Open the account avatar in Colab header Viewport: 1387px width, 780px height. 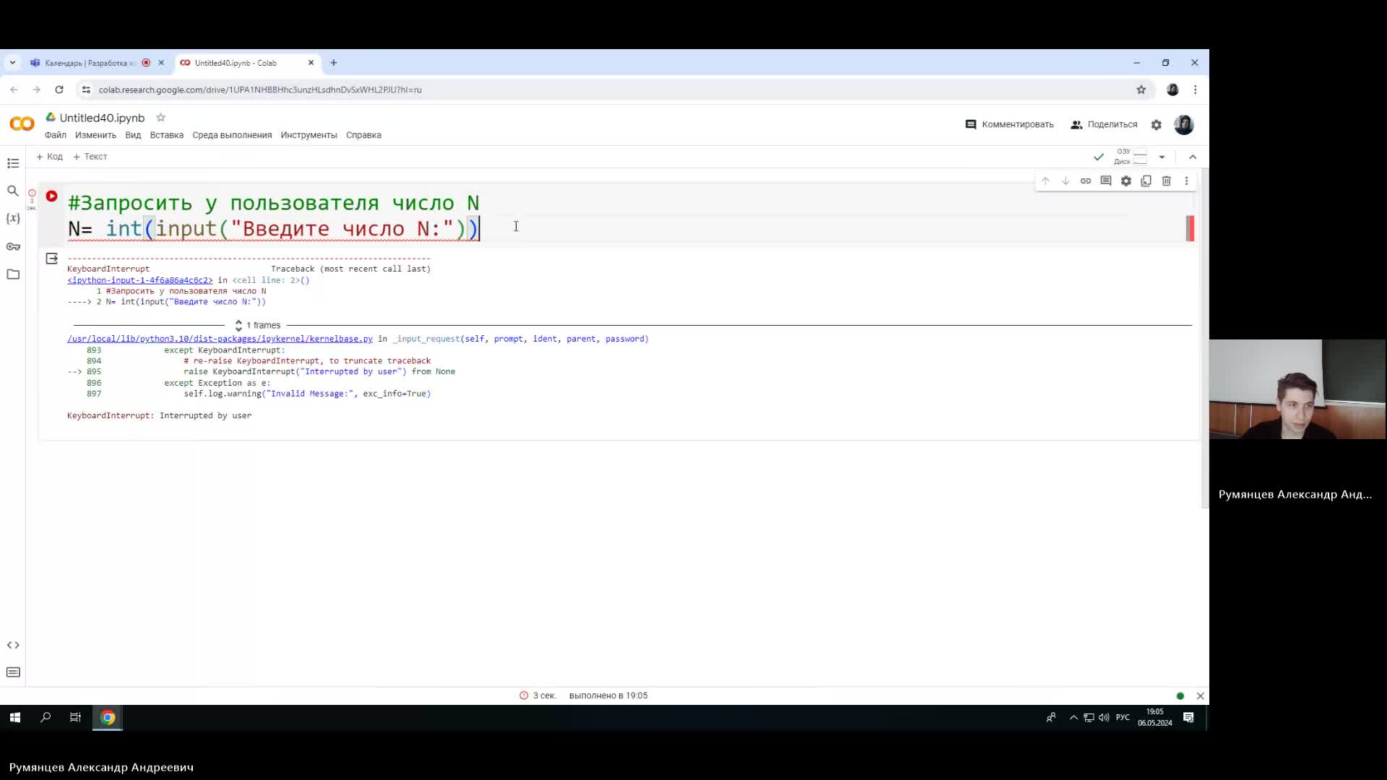(x=1184, y=125)
